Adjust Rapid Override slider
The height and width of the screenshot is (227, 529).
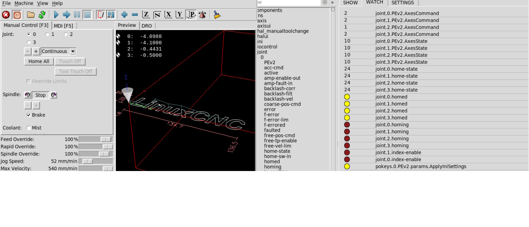tap(96, 146)
